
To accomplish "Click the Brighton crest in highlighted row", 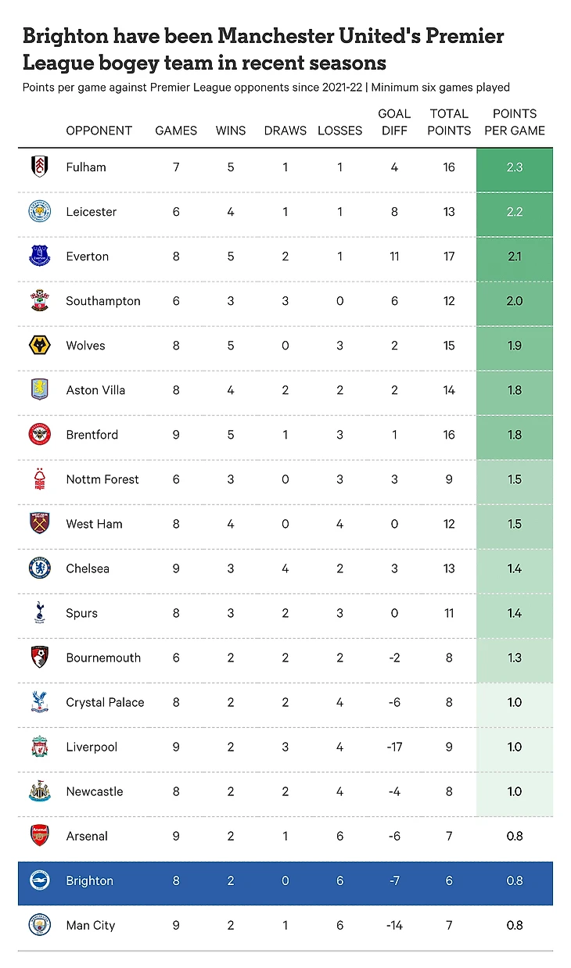I will pyautogui.click(x=39, y=880).
